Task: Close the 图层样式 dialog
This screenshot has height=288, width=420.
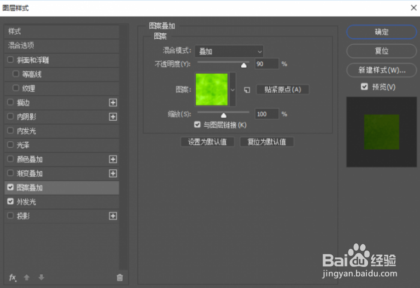Action: 413,8
